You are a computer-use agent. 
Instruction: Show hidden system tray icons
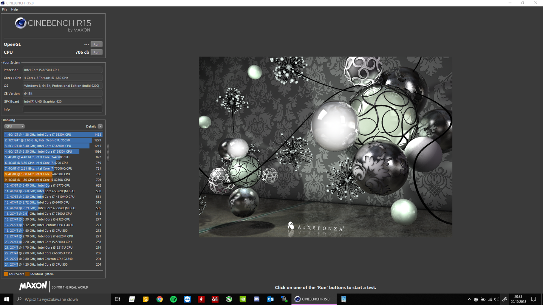pos(469,299)
